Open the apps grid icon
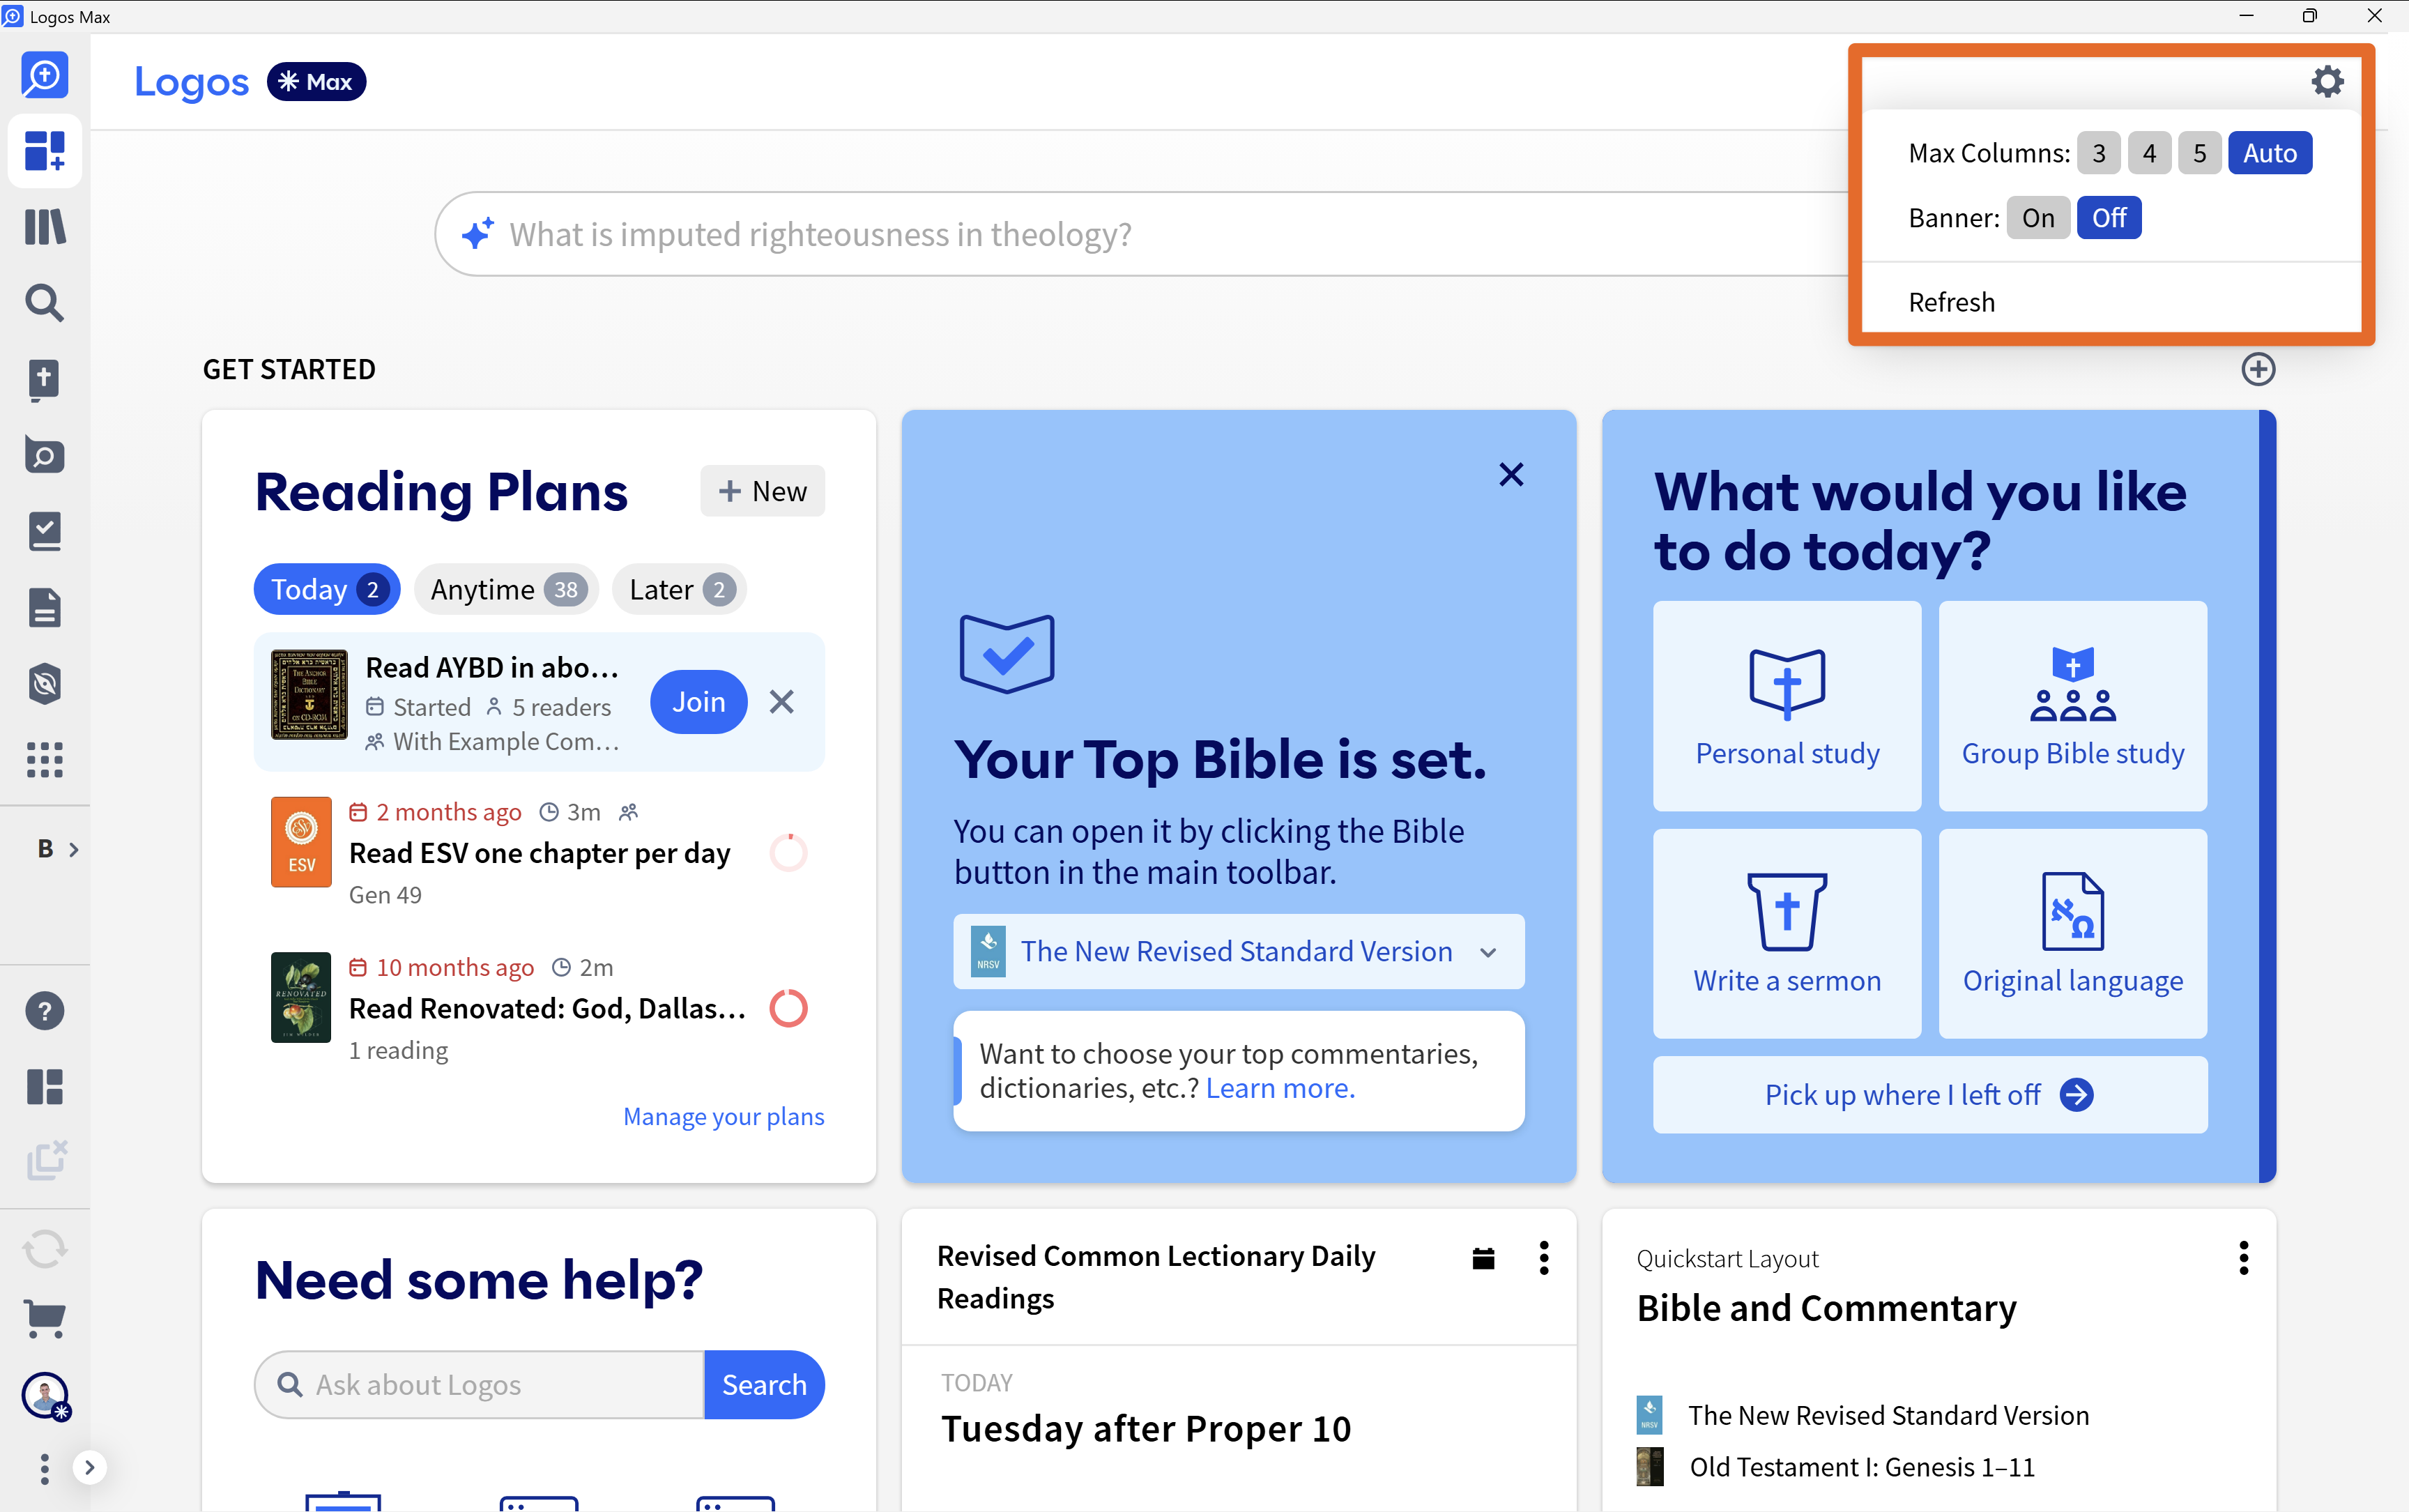Screen dimensions: 2409x1512 pos(45,759)
